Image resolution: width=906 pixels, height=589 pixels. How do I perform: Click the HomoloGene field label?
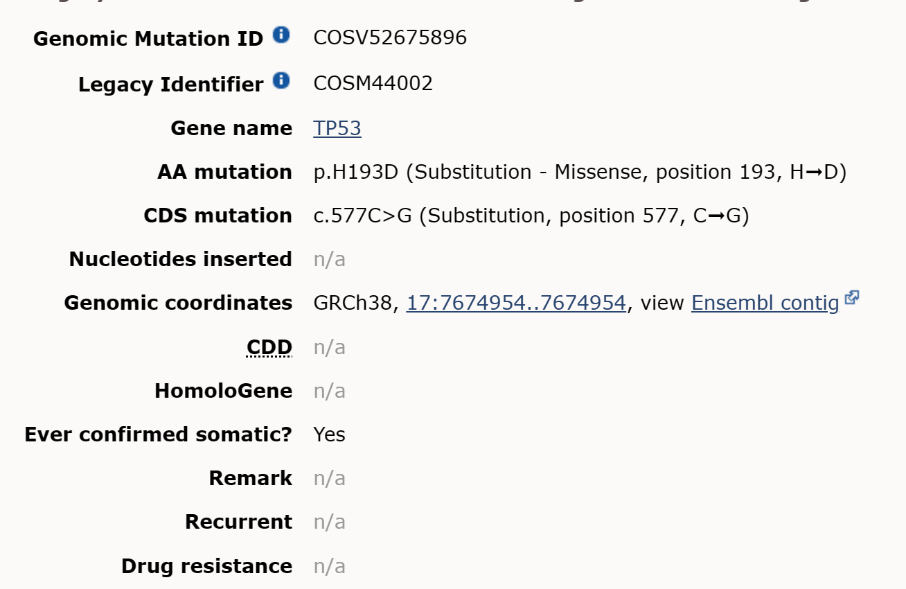pos(223,391)
